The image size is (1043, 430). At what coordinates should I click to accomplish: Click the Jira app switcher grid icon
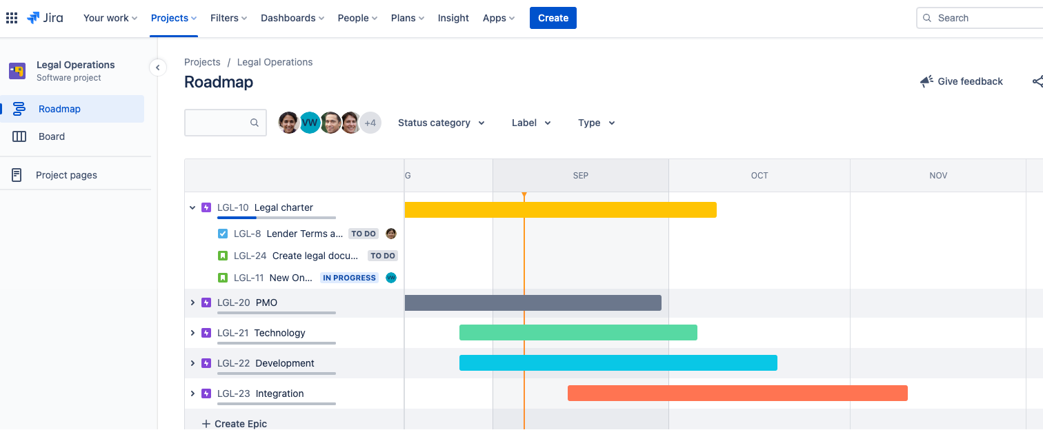click(x=12, y=17)
